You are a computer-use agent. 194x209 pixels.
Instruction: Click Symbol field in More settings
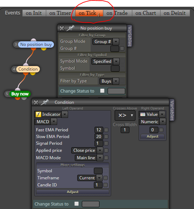[98, 171]
